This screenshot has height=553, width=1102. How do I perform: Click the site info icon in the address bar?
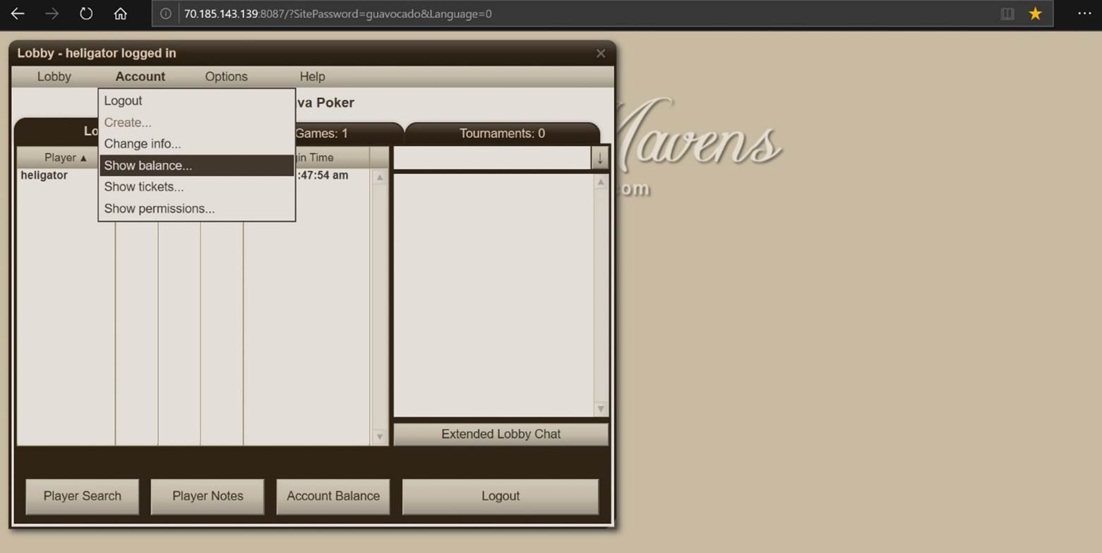point(164,13)
